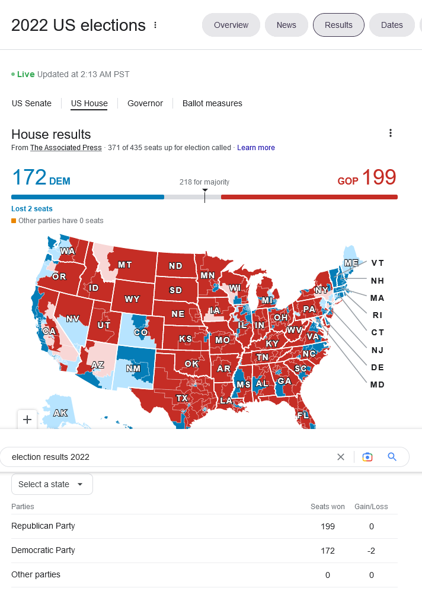Select the MD state label on map
The image size is (422, 591).
[x=378, y=385]
